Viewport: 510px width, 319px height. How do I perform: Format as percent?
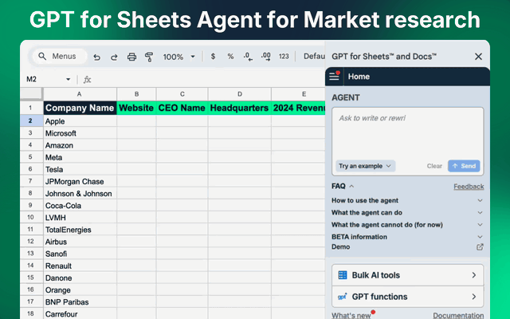coord(230,57)
